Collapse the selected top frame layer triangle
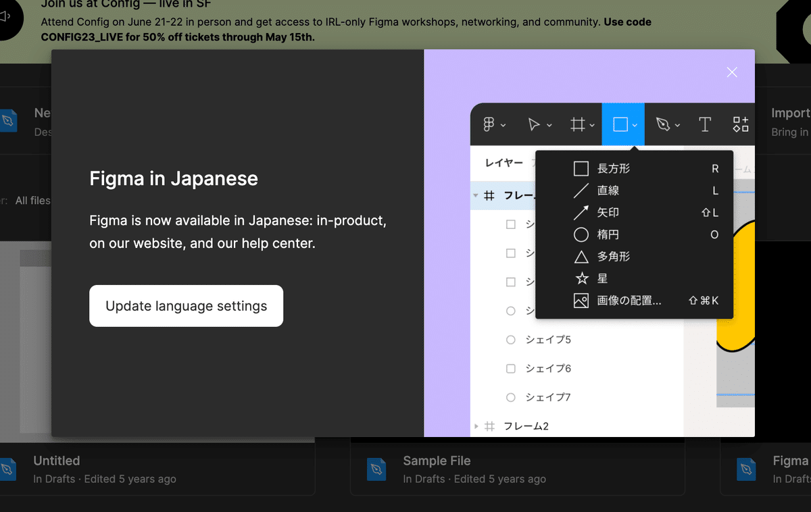Viewport: 811px width, 512px height. click(476, 196)
